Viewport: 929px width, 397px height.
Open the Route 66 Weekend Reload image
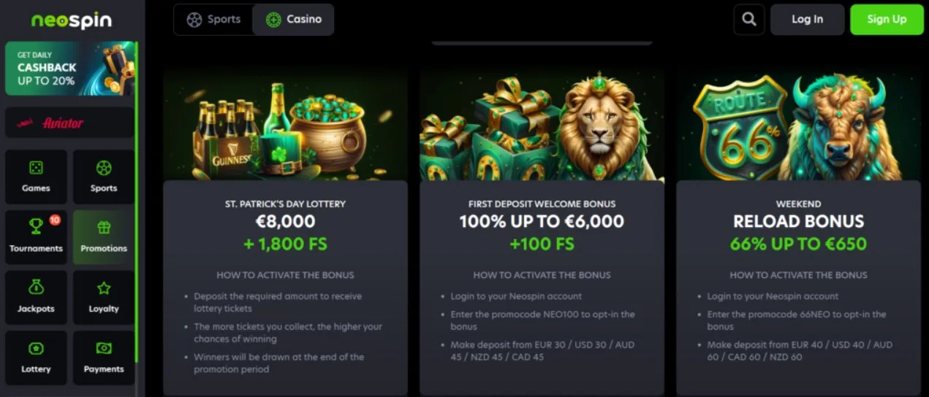[798, 124]
